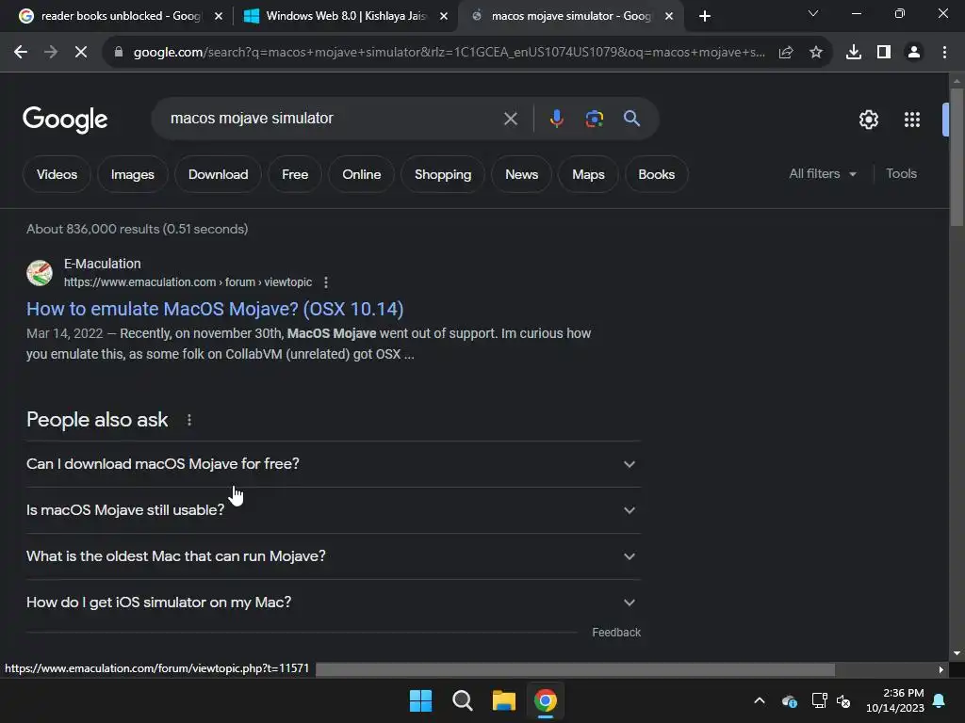
Task: Open File Explorer from the taskbar
Action: [504, 700]
